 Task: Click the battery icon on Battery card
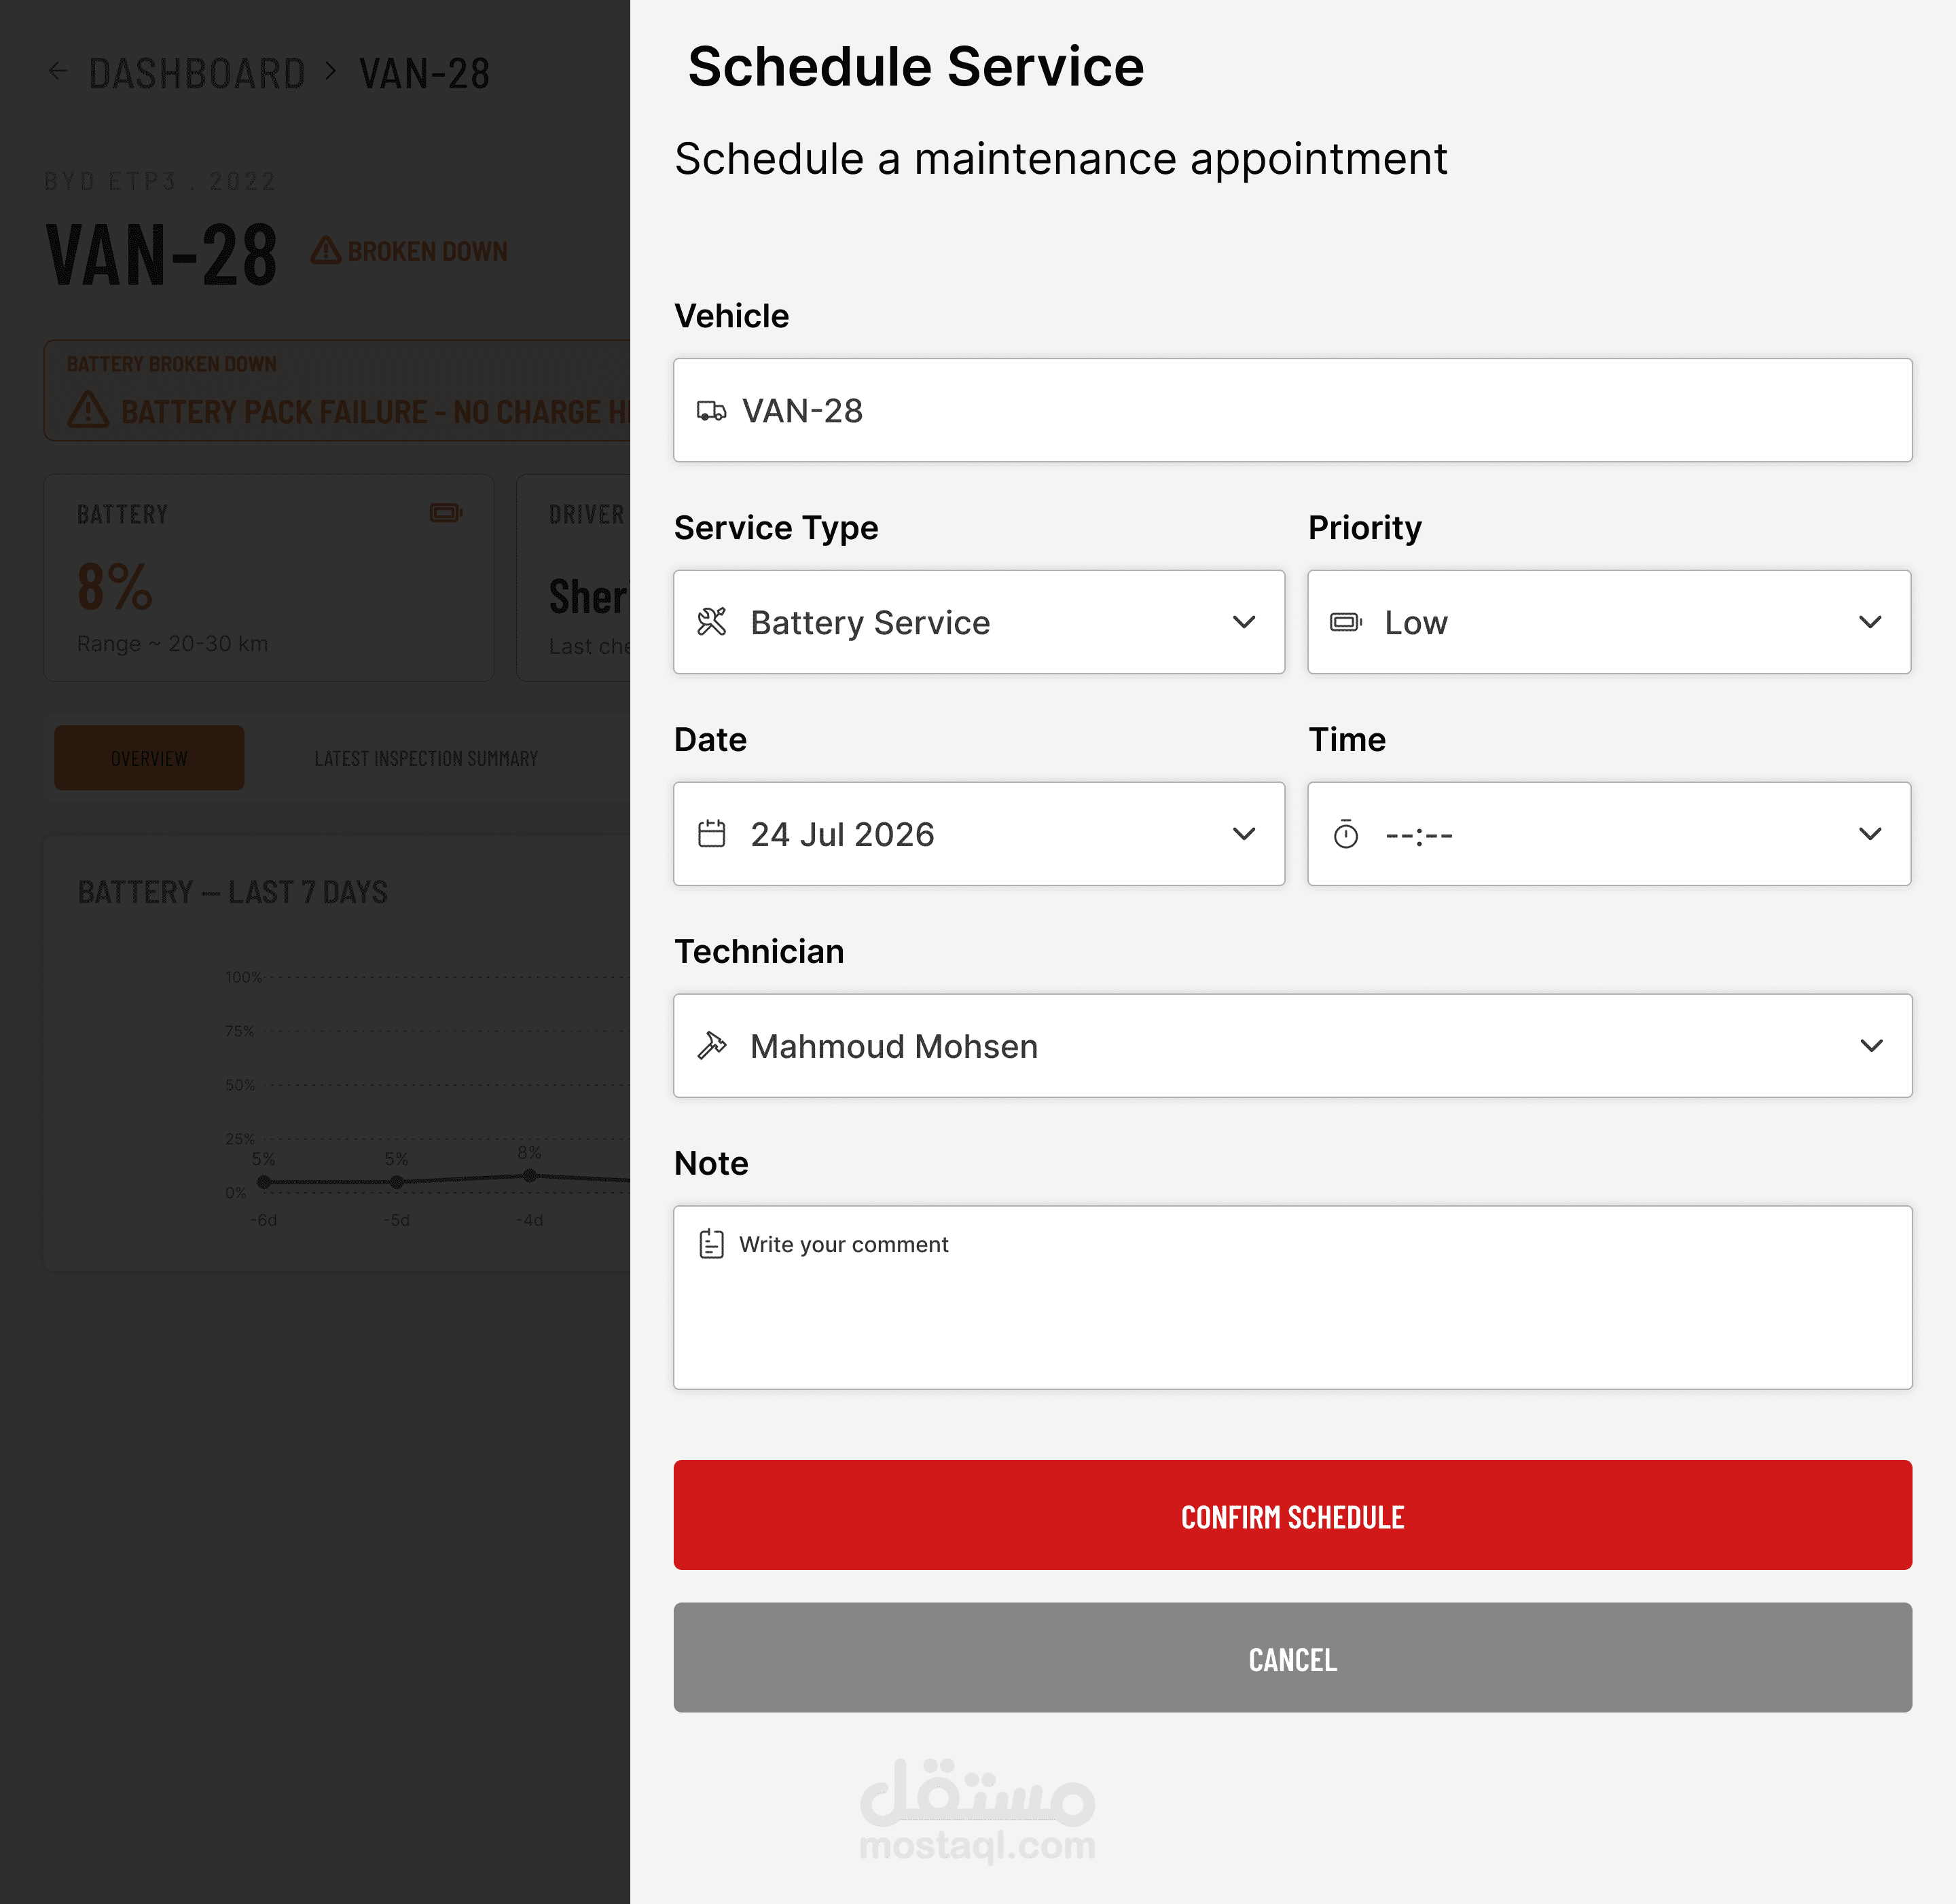(x=446, y=513)
